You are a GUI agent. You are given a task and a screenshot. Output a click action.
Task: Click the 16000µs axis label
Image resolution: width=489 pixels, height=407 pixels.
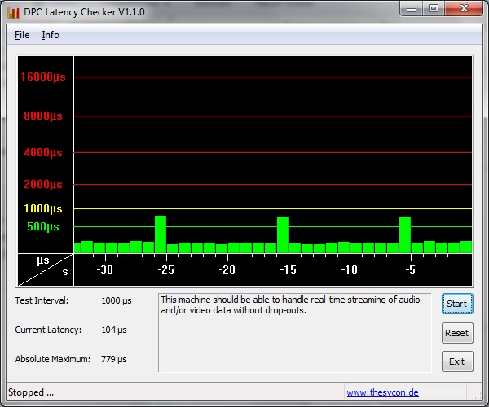pyautogui.click(x=43, y=77)
